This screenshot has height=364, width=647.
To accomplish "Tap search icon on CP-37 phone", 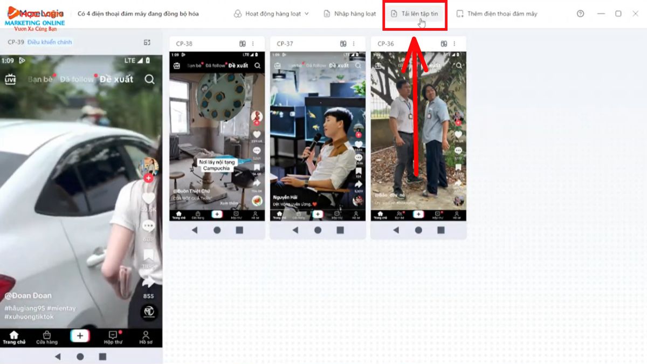I will [359, 66].
